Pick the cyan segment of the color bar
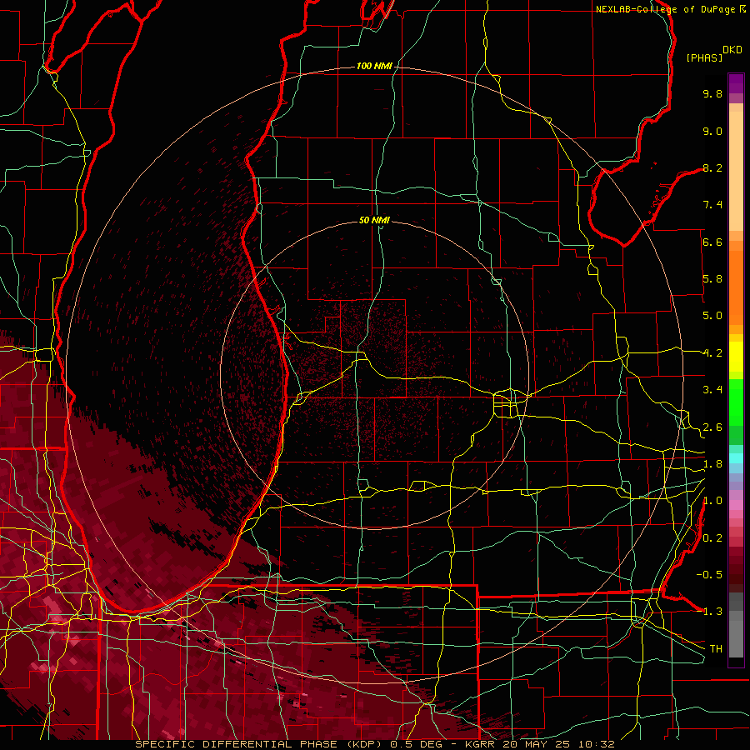The height and width of the screenshot is (750, 750). tap(736, 458)
